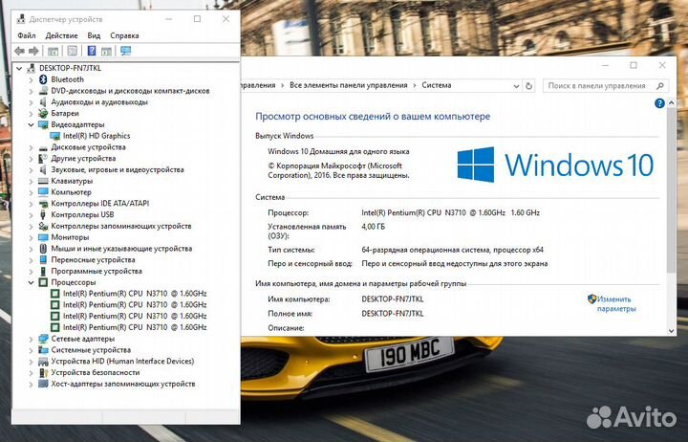
Task: Click the refresh button beside the address bar
Action: pos(528,86)
